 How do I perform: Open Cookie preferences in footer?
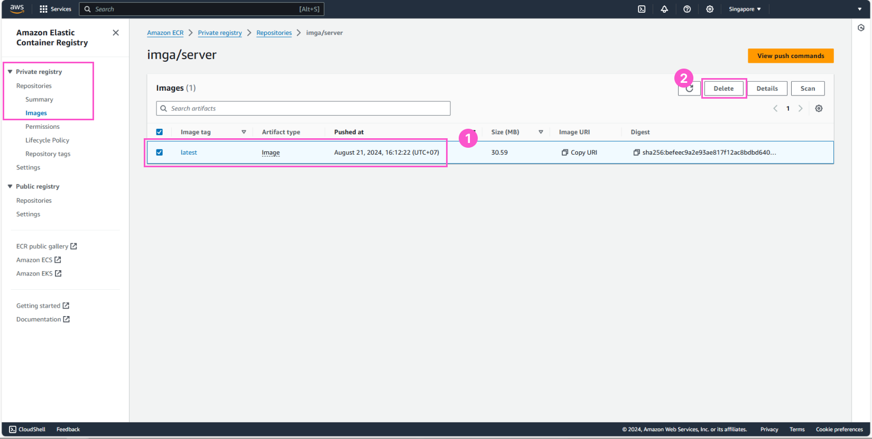pyautogui.click(x=839, y=430)
